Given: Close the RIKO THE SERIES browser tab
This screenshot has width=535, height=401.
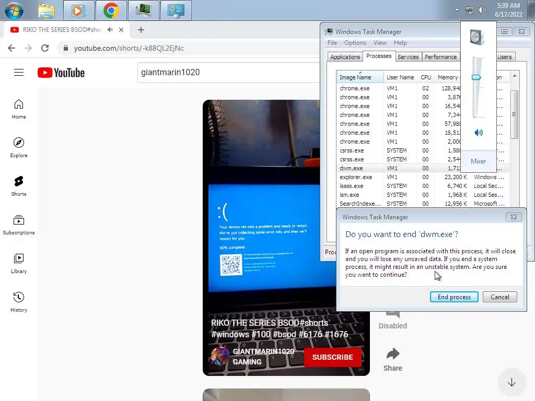Looking at the screenshot, I should 121,30.
